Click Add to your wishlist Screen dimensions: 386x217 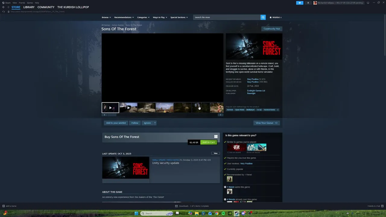[x=116, y=123]
